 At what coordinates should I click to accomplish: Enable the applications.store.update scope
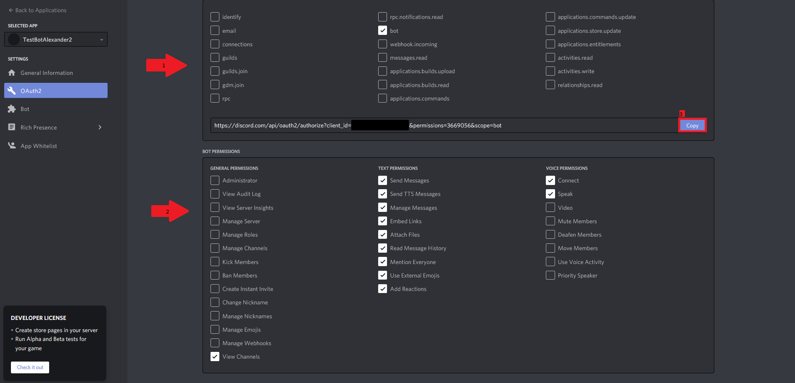550,30
